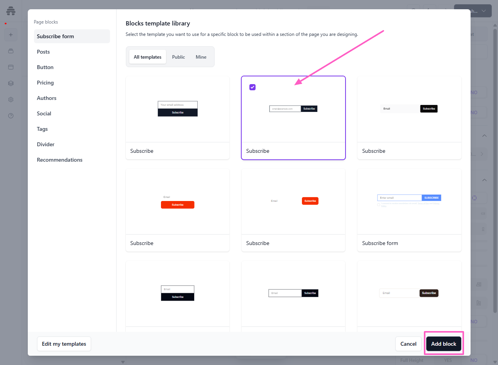Viewport: 498px width, 365px height.
Task: Uncheck the selected Subscribe template checkbox
Action: click(252, 87)
